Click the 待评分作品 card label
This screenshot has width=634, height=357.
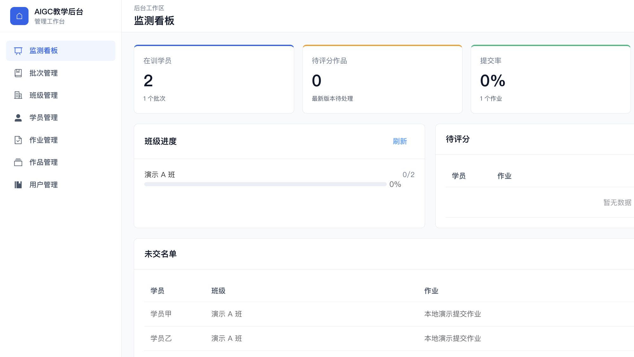point(329,61)
